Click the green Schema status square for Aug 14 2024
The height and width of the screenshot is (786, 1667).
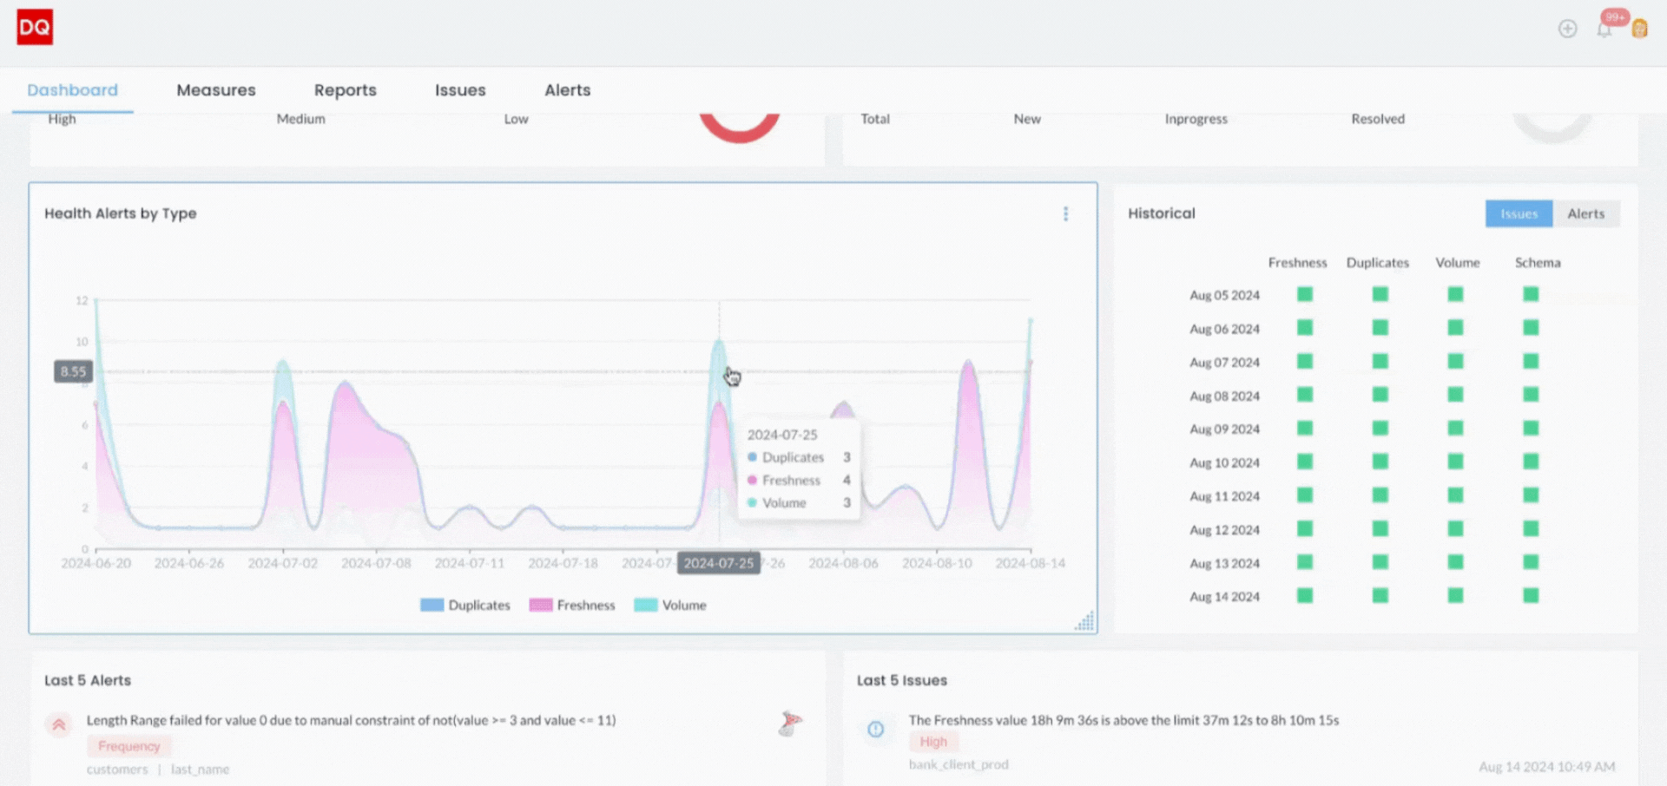(1530, 596)
